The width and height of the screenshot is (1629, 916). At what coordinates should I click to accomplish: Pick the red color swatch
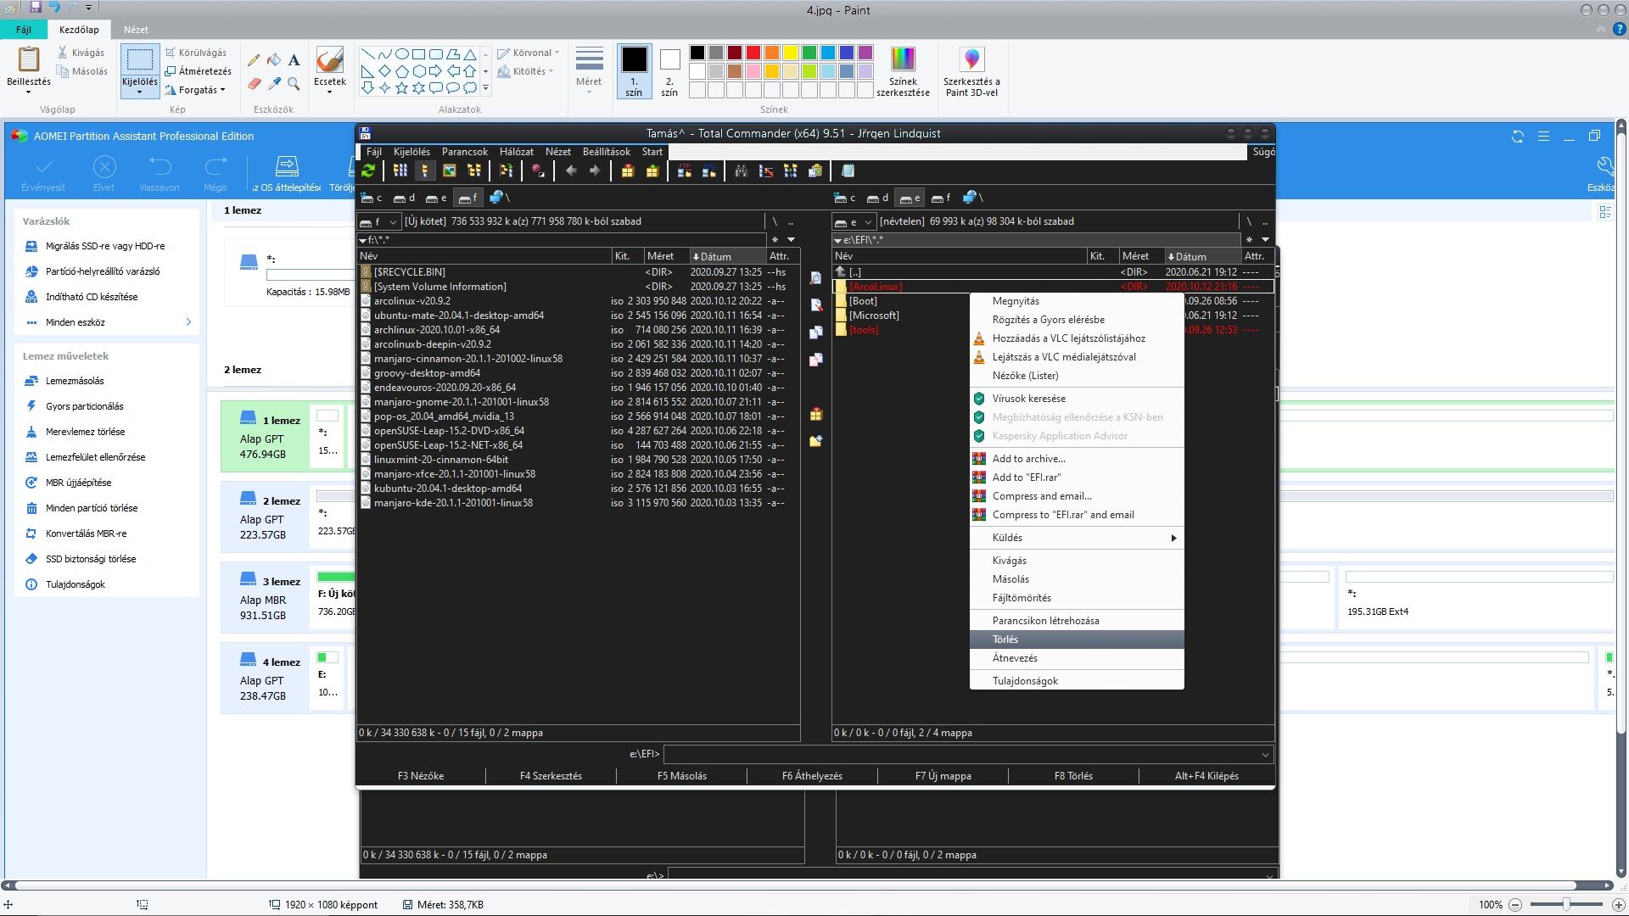point(753,53)
